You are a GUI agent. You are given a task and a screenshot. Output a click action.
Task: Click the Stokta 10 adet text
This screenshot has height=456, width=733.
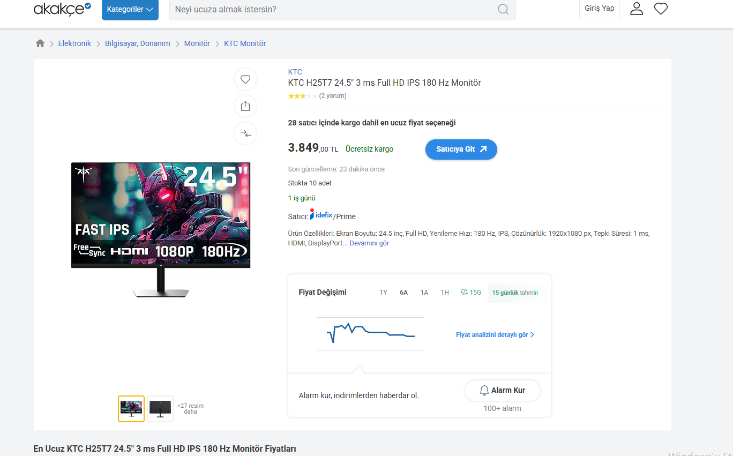[x=310, y=183]
